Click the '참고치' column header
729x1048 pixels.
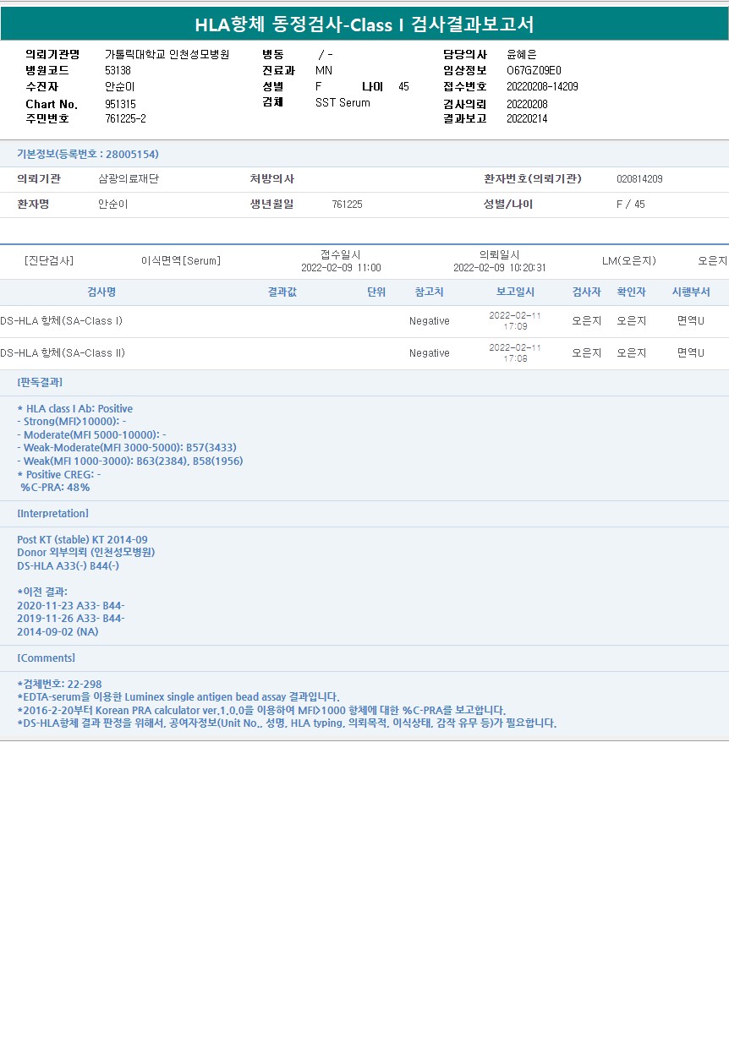[430, 292]
